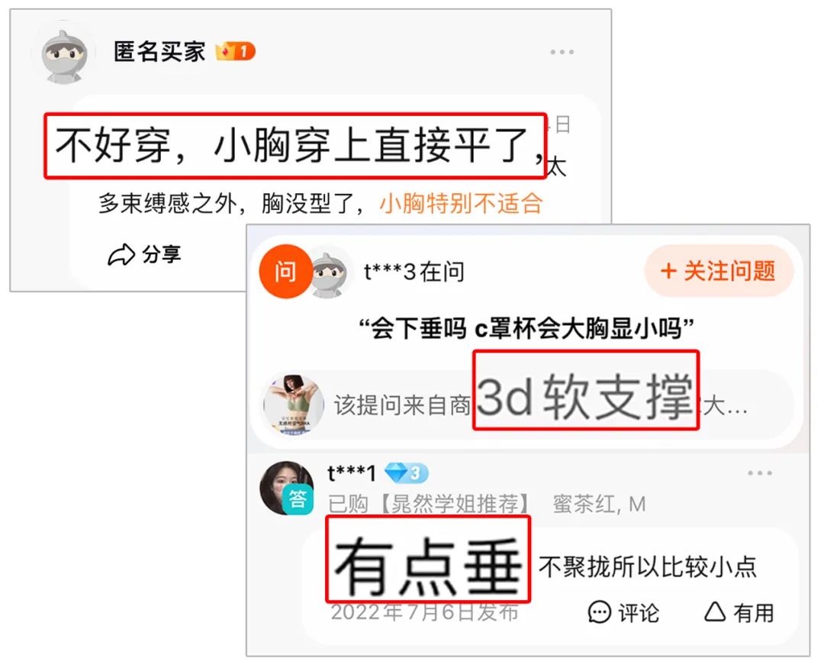Click the teal 答 answer badge

pyautogui.click(x=298, y=499)
